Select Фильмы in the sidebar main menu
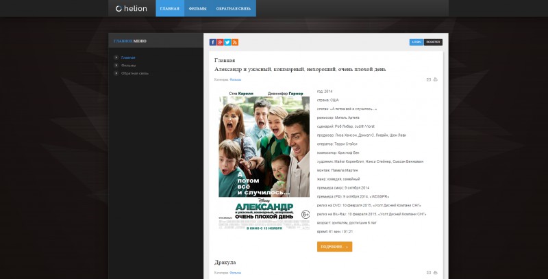548x279 pixels. pos(128,66)
